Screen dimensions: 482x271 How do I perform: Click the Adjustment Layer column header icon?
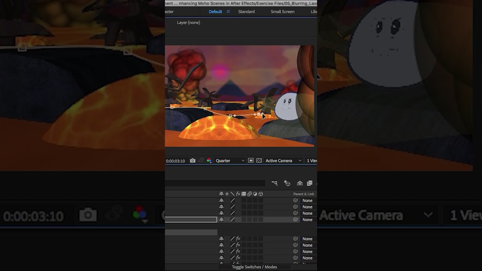point(255,194)
